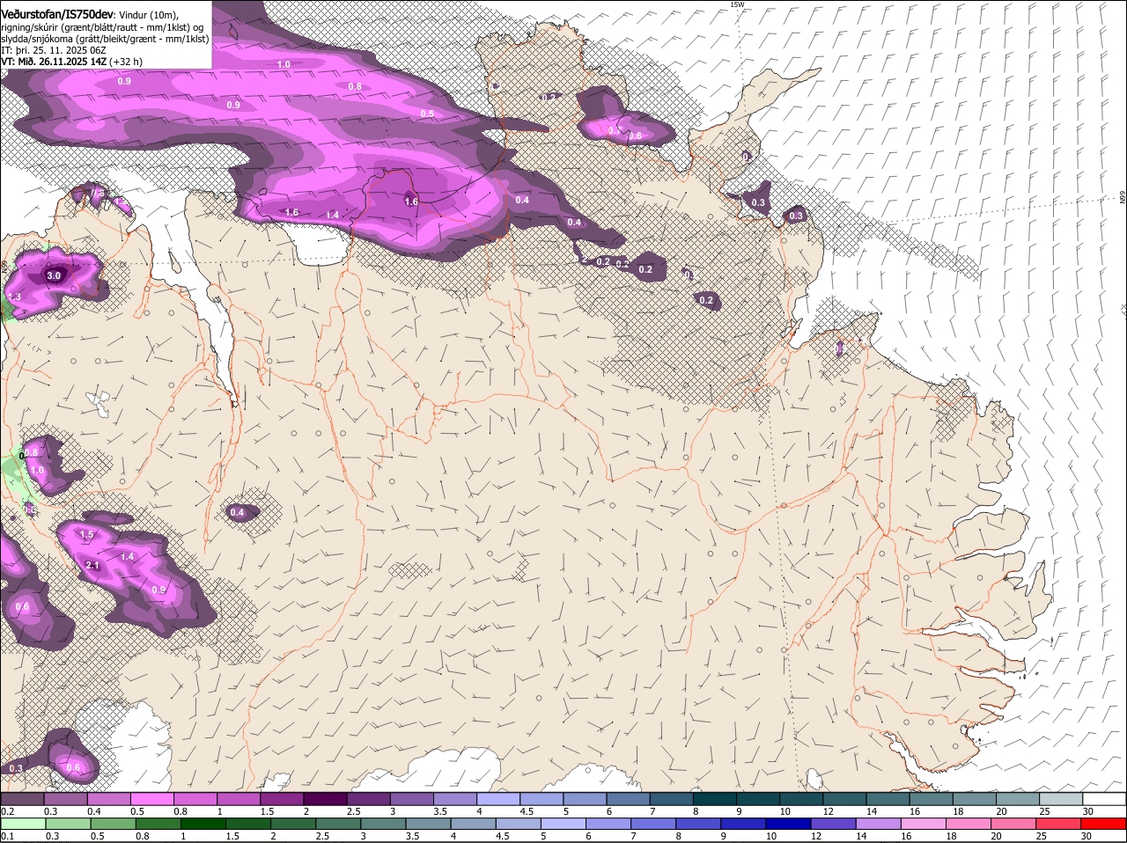Pick upper legend swatch between 0.3 and 0.4
The width and height of the screenshot is (1127, 843).
pyautogui.click(x=64, y=799)
